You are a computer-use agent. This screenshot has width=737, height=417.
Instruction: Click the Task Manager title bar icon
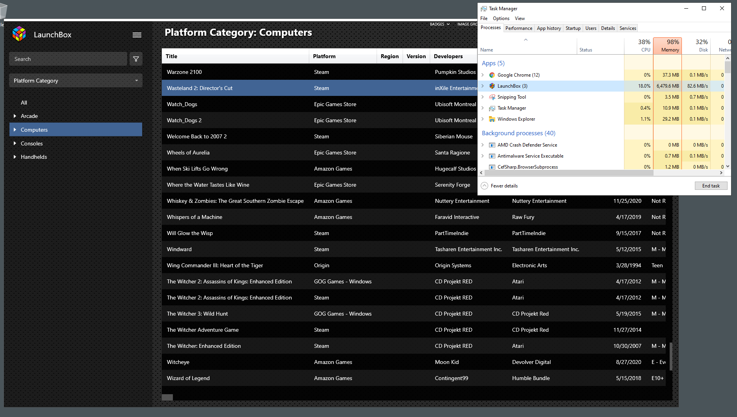point(484,8)
